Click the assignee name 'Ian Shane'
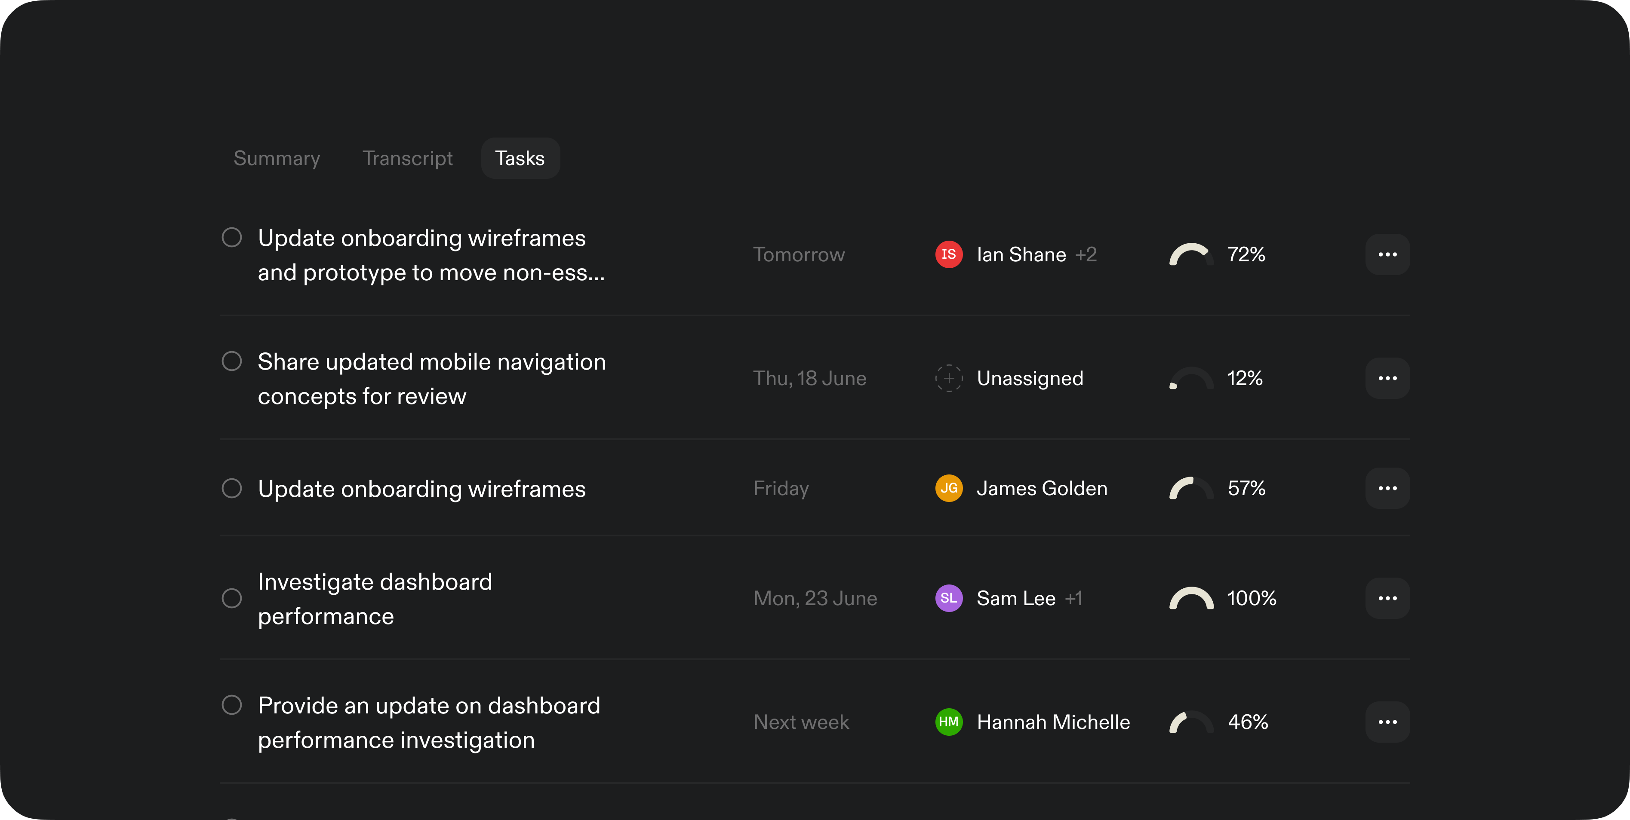Image resolution: width=1630 pixels, height=820 pixels. pyautogui.click(x=1021, y=254)
